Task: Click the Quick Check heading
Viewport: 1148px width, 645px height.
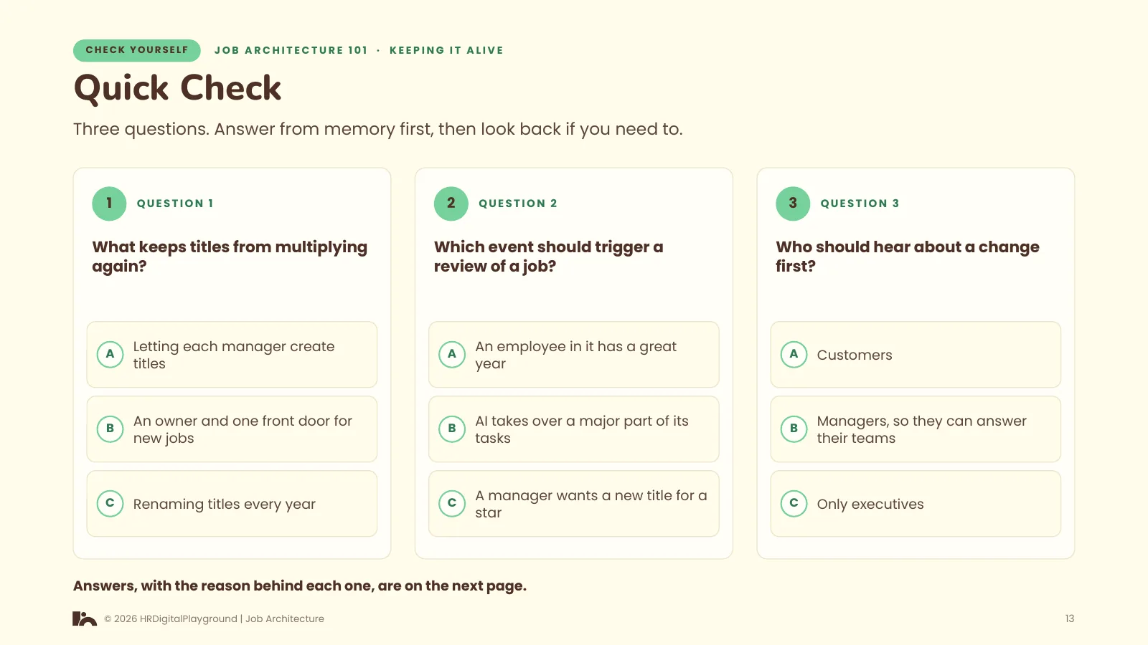Action: pos(177,88)
